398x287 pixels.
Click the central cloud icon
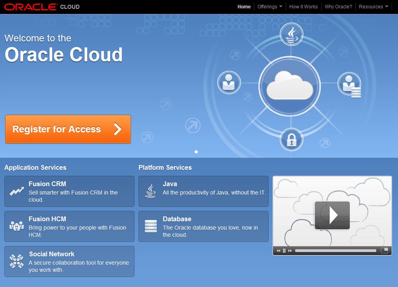point(290,86)
